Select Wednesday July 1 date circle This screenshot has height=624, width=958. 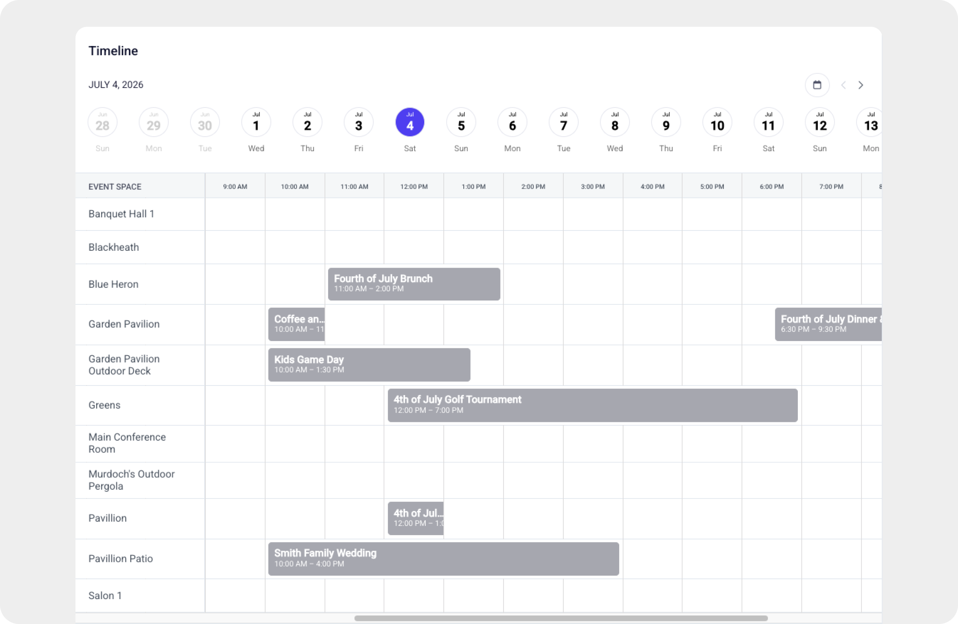click(x=256, y=122)
